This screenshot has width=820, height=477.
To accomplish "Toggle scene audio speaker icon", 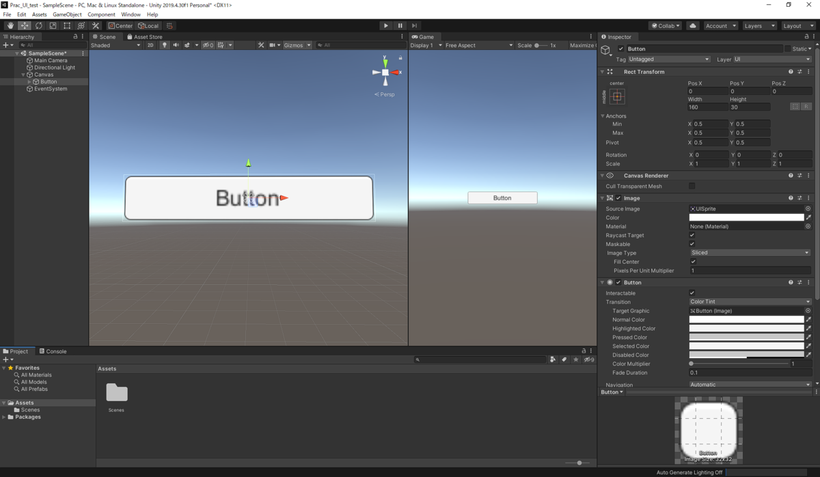I will click(x=176, y=45).
